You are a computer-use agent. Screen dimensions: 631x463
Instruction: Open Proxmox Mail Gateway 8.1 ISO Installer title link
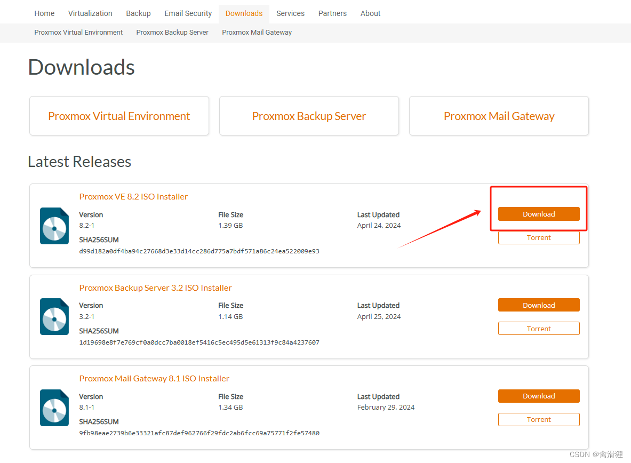coord(154,378)
